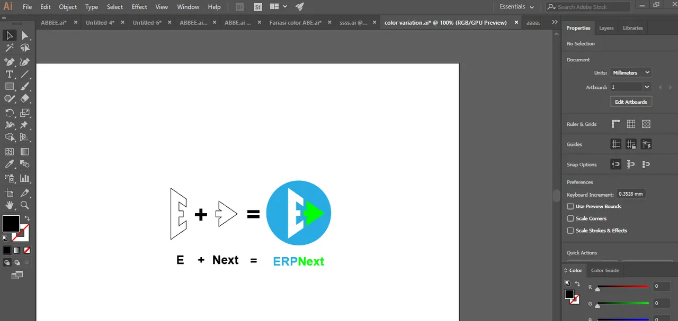The image size is (678, 321).
Task: Pick the Paintbrush tool
Action: pyautogui.click(x=25, y=86)
